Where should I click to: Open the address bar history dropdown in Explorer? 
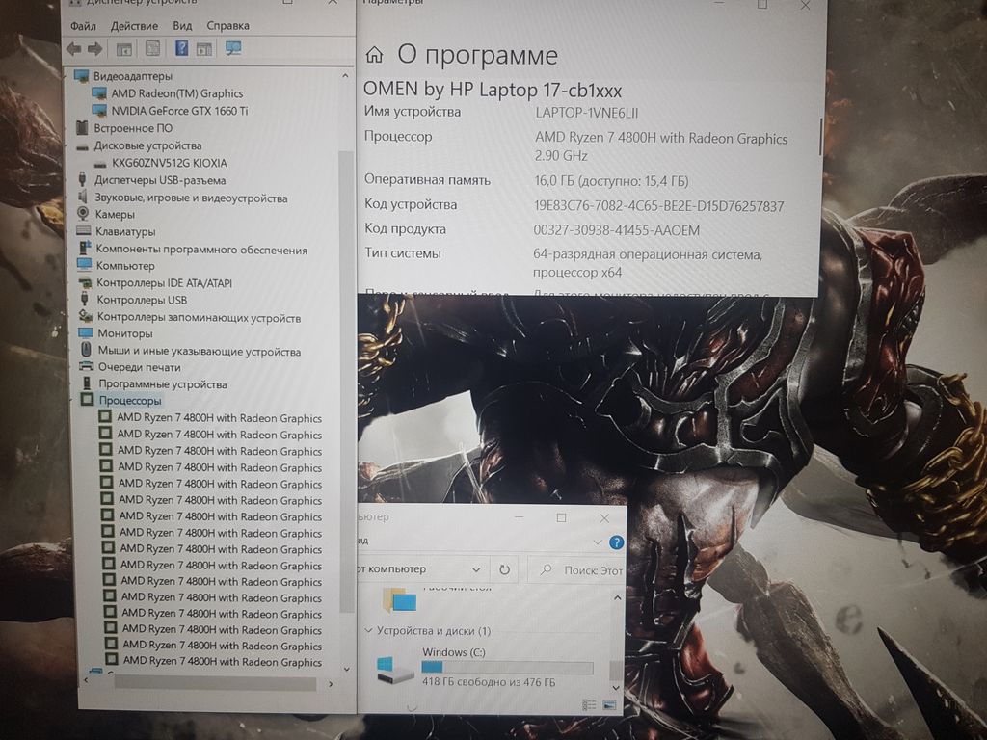(475, 569)
